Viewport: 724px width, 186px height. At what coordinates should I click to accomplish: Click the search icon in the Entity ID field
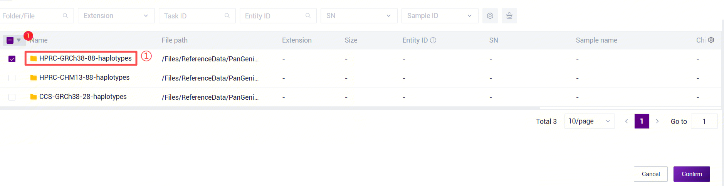[x=308, y=16]
